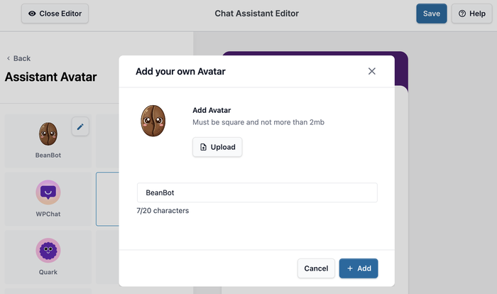Click the upload file icon
This screenshot has height=294, width=497.
point(204,147)
